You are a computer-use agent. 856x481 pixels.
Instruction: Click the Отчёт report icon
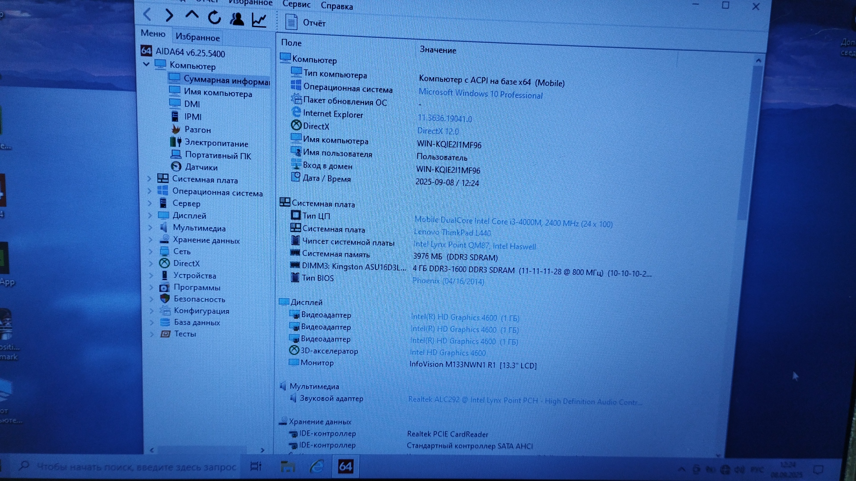[x=292, y=22]
